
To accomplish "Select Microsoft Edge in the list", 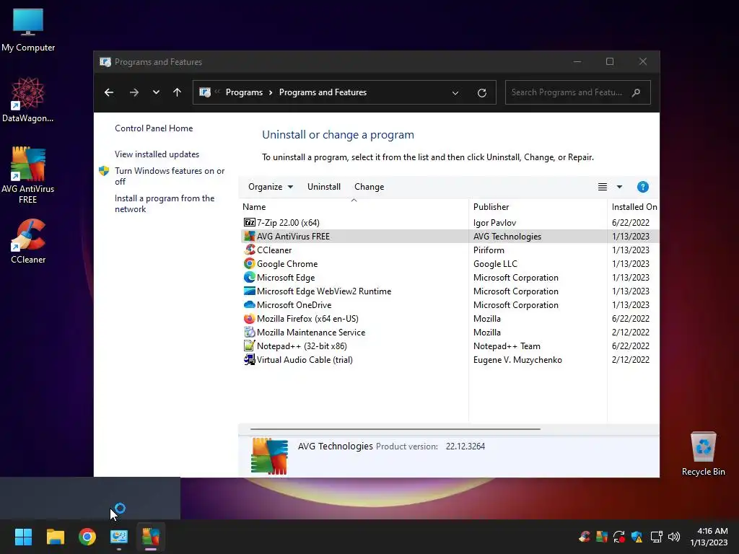I will (x=450, y=278).
